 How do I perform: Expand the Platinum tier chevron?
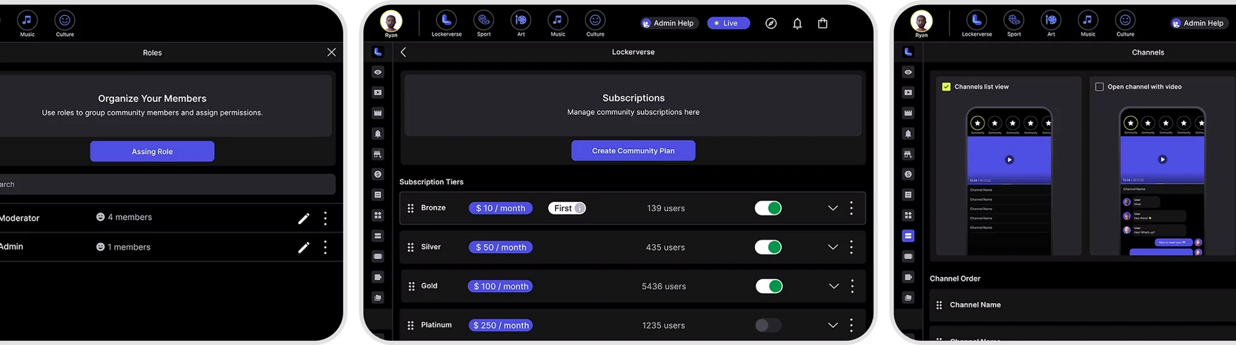832,325
